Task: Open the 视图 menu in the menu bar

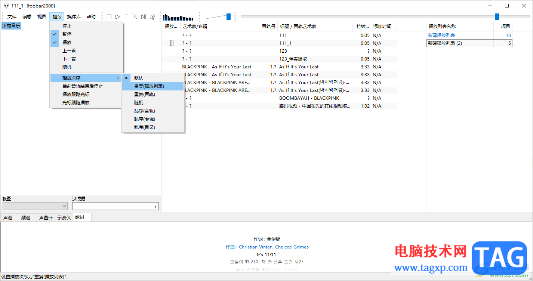Action: point(42,17)
